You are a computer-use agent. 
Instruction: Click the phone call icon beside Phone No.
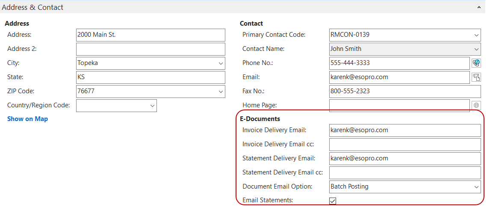476,63
